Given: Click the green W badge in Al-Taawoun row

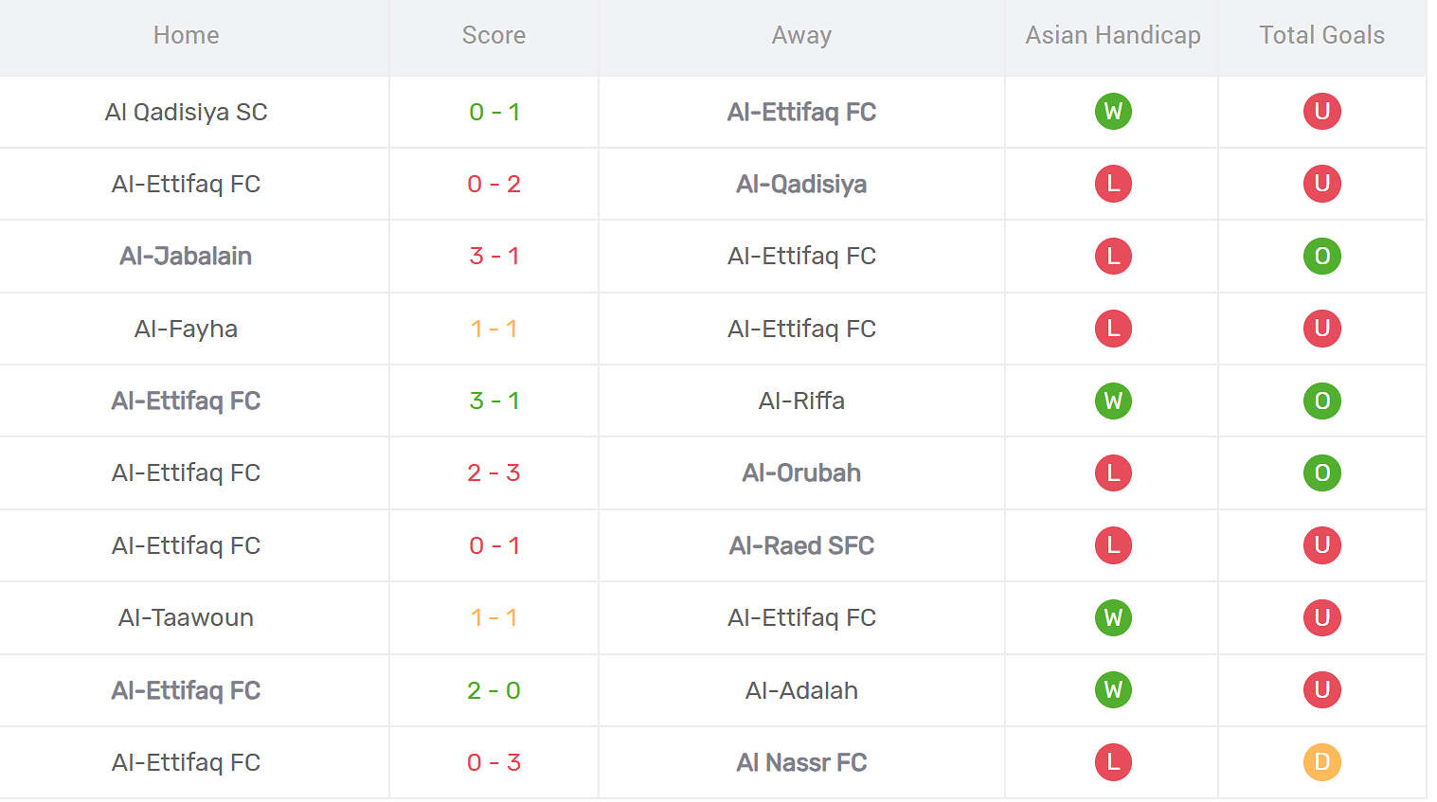Looking at the screenshot, I should (1113, 617).
